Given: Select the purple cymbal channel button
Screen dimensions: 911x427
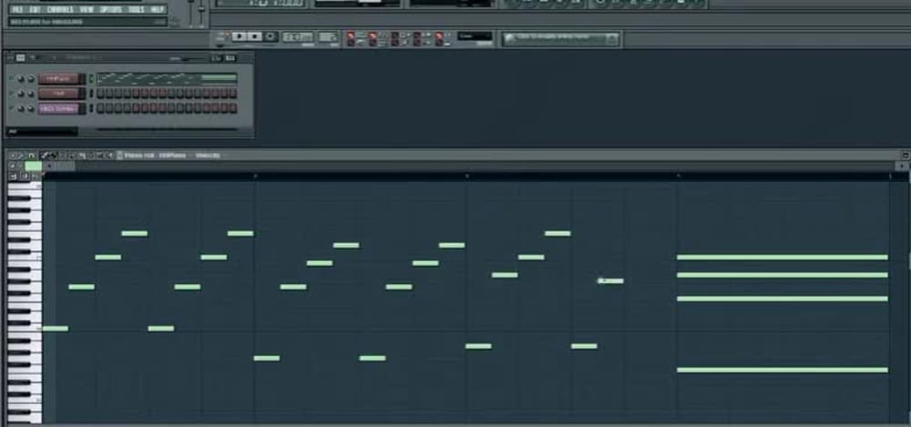Looking at the screenshot, I should [x=58, y=108].
